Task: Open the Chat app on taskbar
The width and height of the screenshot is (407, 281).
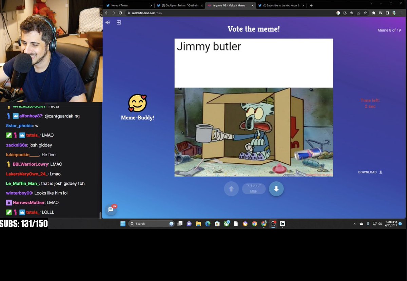Action: [189, 224]
